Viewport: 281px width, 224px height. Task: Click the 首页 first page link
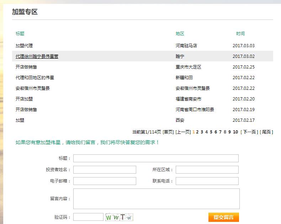pos(168,132)
